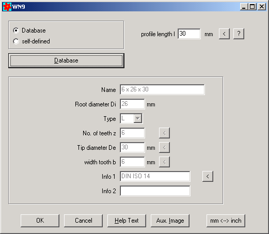Show the Aux. Image
The height and width of the screenshot is (234, 269).
[x=170, y=221]
